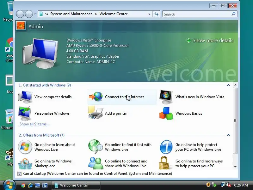
Task: Click Switch between windows Quick Launch icon
Action: click(45, 185)
